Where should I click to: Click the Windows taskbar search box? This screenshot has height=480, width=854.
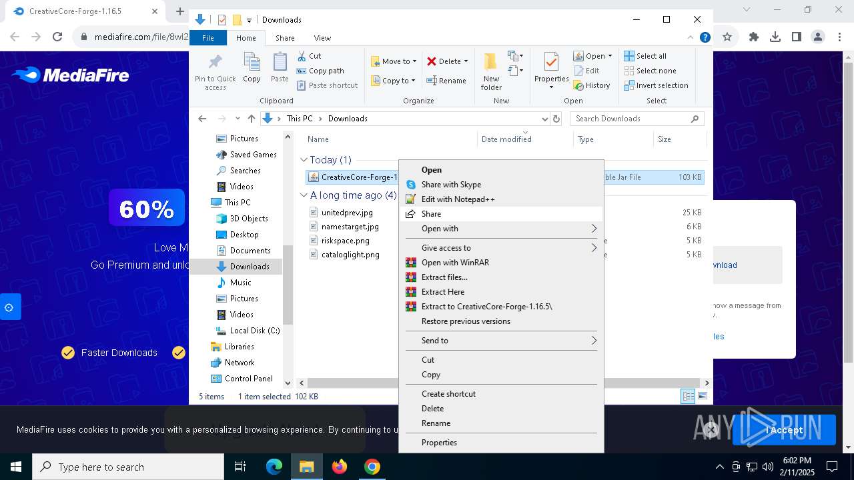click(x=128, y=467)
